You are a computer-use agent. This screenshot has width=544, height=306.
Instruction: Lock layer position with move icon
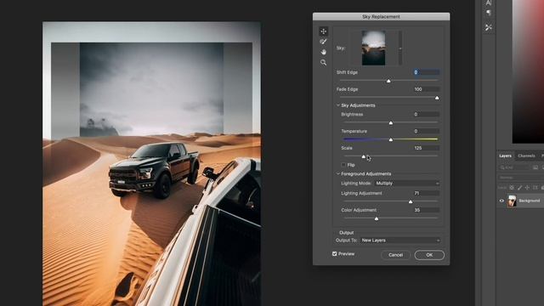click(x=527, y=187)
